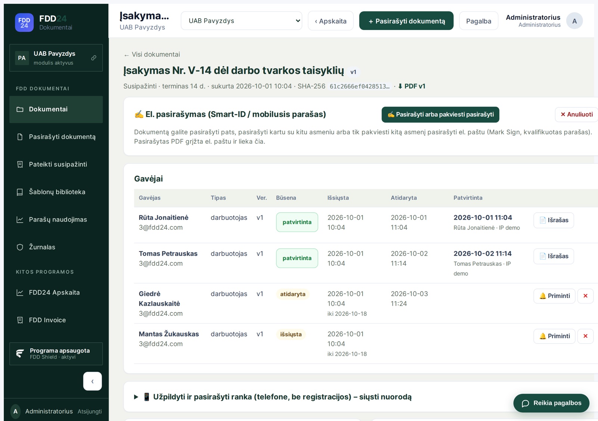Viewport: 598px width, 421px height.
Task: Open Išrašas for Tomas Petrauskas
Action: 554,256
